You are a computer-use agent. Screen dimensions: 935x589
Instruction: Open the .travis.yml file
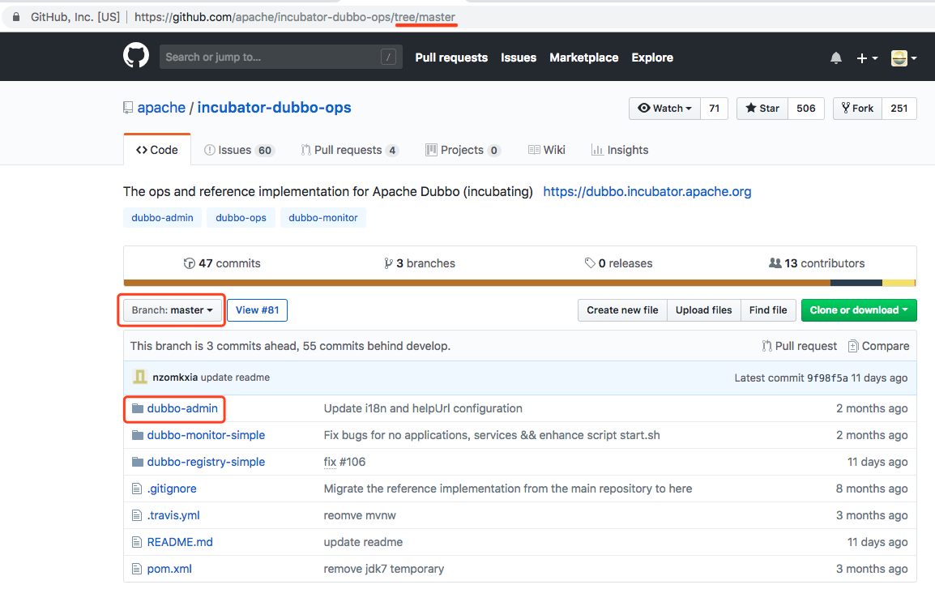pos(173,515)
